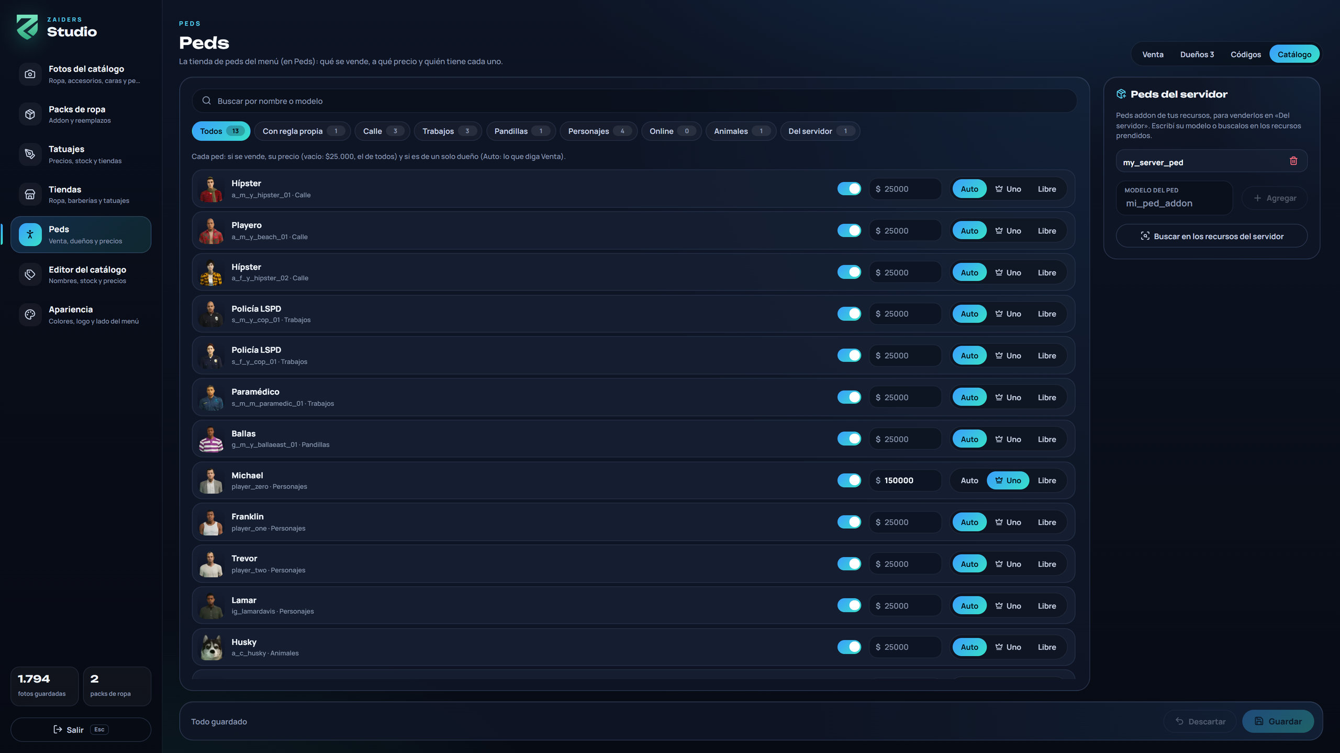Set Trevor ownership to Libre

1047,564
